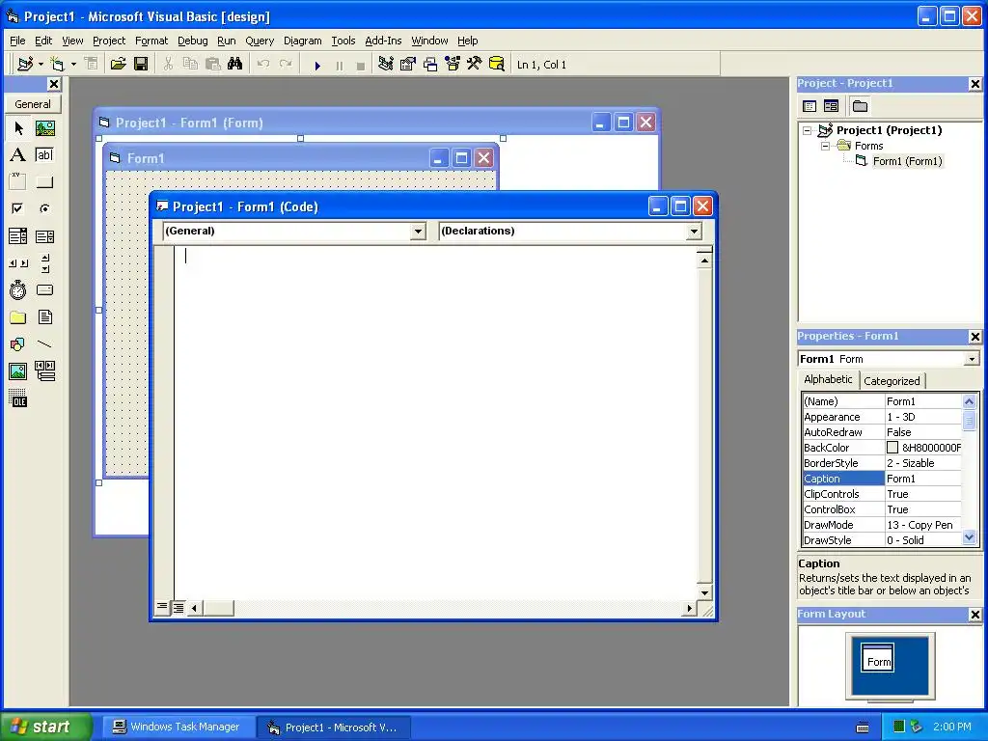Select the Shape control tool

click(18, 344)
